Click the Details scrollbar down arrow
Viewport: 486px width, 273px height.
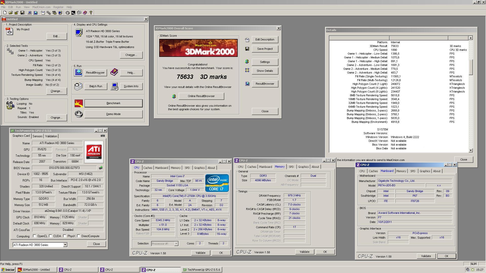471,150
